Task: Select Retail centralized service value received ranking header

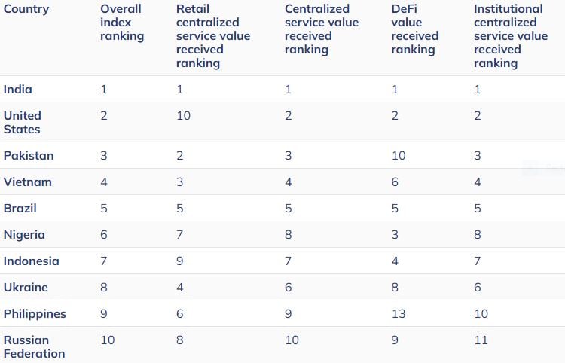Action: (x=213, y=36)
